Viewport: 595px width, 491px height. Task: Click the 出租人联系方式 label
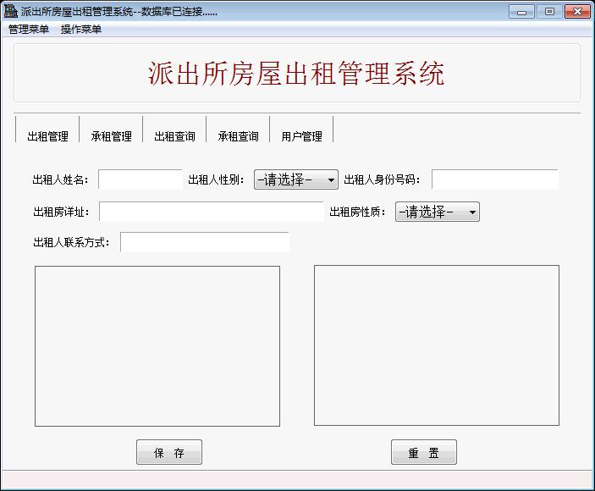point(72,242)
